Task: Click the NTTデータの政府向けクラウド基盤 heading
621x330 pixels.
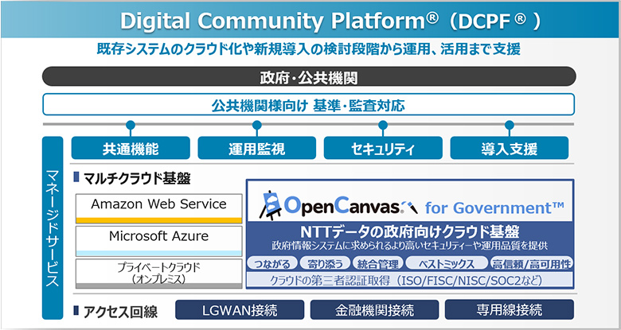Action: 410,231
